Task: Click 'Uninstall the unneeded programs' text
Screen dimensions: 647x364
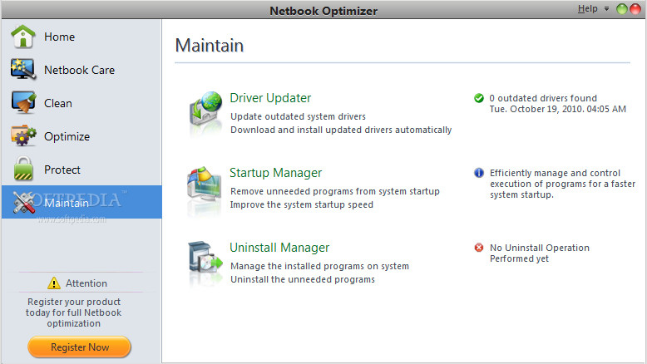Action: pyautogui.click(x=303, y=279)
